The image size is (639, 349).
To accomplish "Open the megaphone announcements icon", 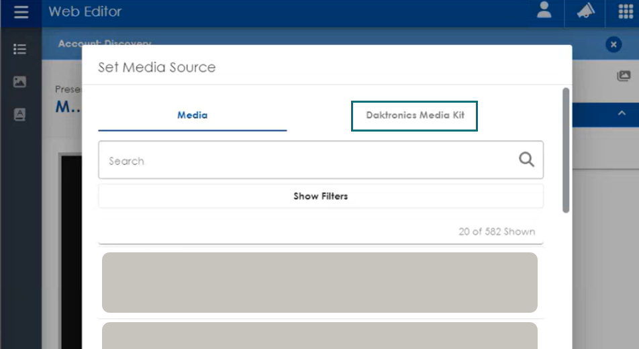I will click(585, 11).
